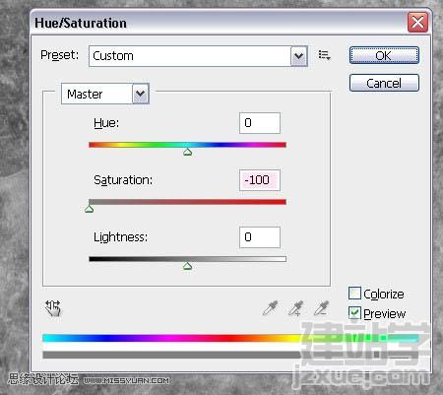This screenshot has height=395, width=443.
Task: Focus the Saturation value field showing -100
Action: pos(260,180)
